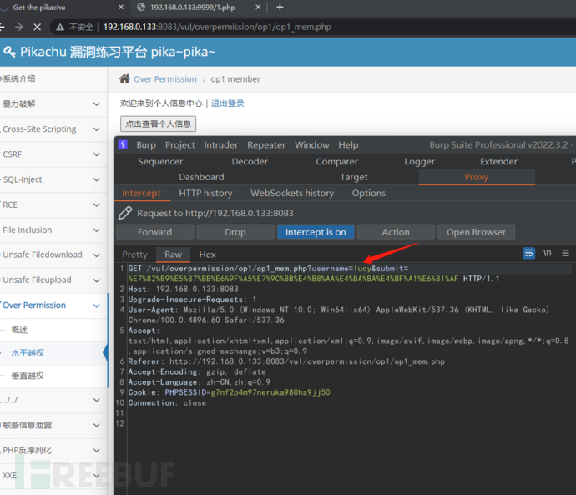The image size is (576, 495).
Task: Select the Intercept sub-tab
Action: pos(141,193)
